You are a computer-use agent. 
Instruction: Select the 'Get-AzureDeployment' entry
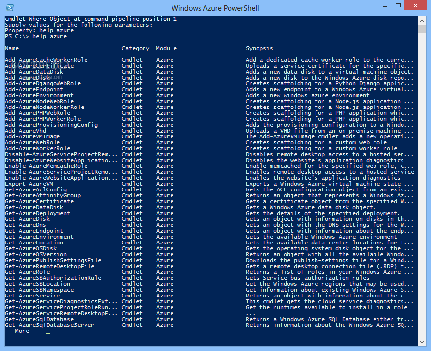pos(38,214)
